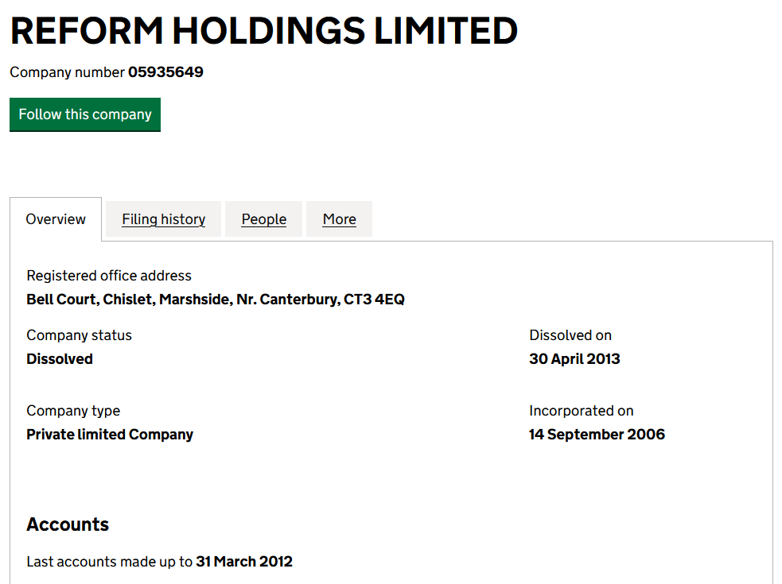Click the Private limited Company text
Viewport: 782px width, 584px height.
tap(110, 435)
